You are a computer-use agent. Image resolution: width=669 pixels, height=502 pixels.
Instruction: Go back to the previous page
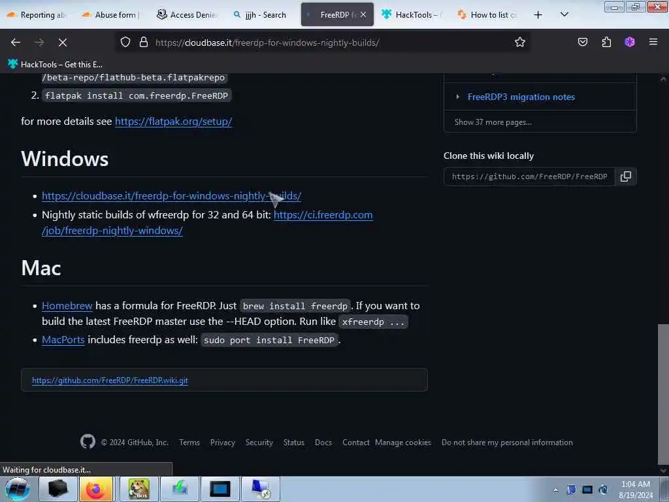[x=16, y=42]
